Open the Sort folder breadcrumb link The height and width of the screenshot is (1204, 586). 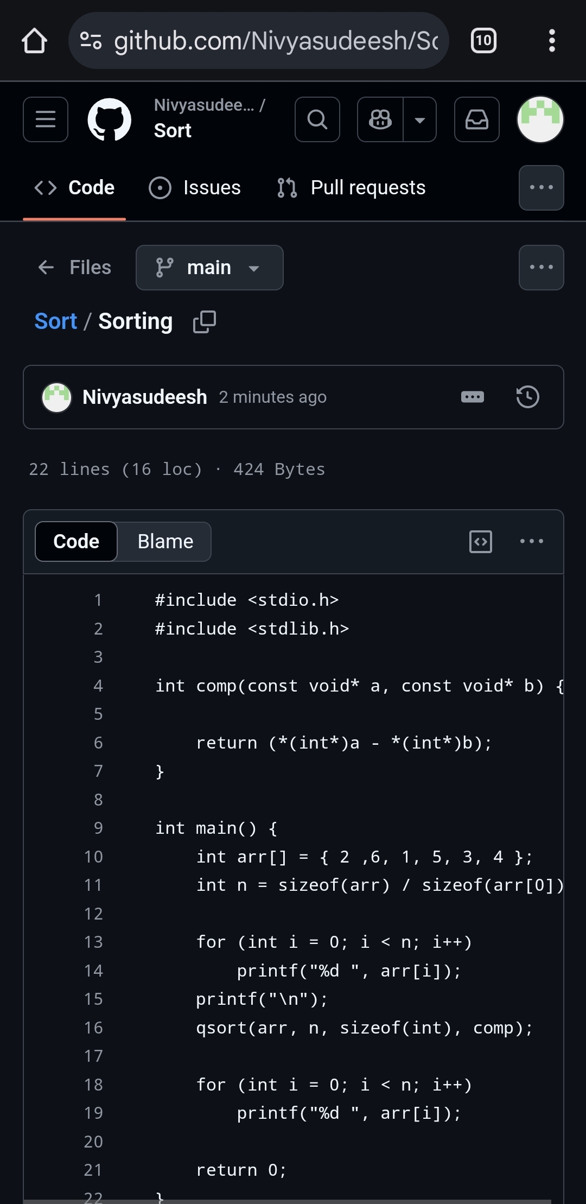55,321
